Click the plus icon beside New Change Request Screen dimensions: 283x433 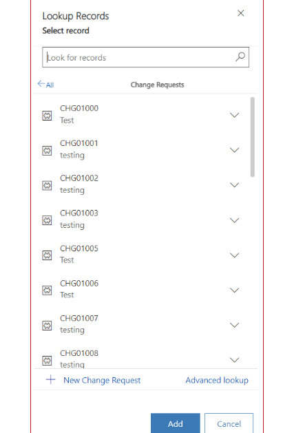coord(50,380)
